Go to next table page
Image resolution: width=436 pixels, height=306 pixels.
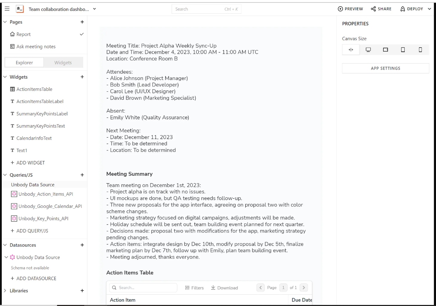coord(304,288)
